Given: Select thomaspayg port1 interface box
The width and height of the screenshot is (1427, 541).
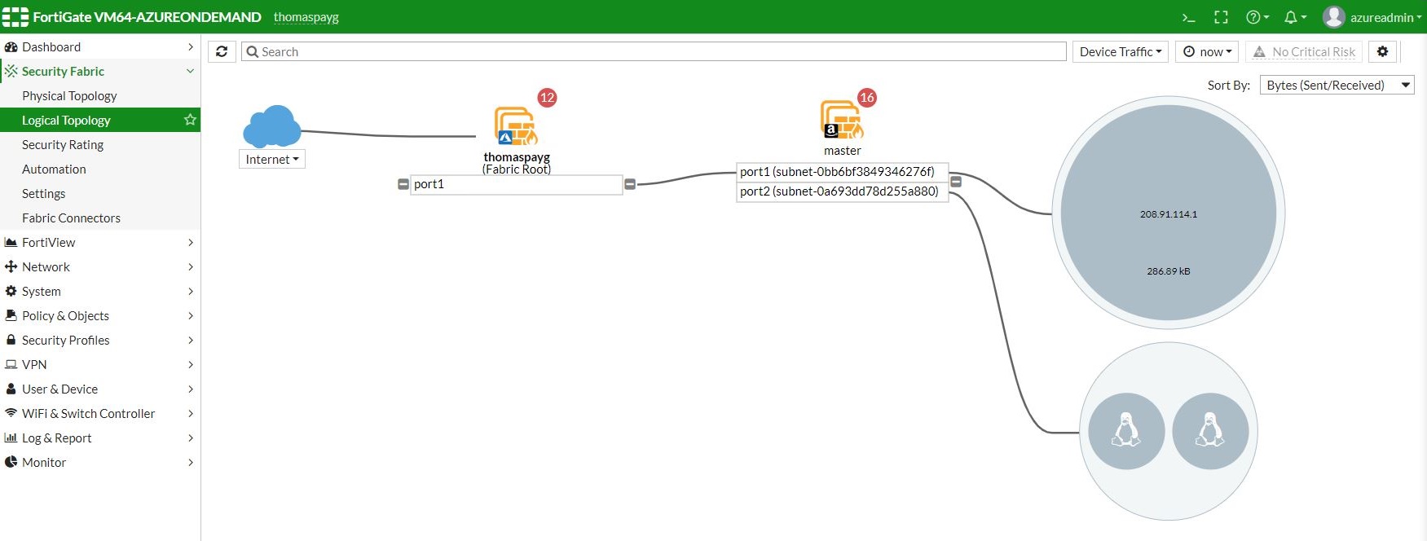Looking at the screenshot, I should click(x=516, y=184).
